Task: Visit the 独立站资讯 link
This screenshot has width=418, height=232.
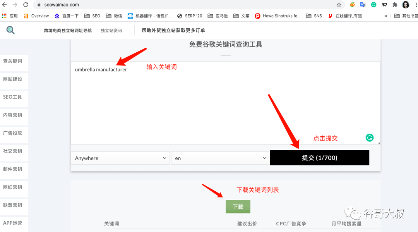Action: point(111,31)
